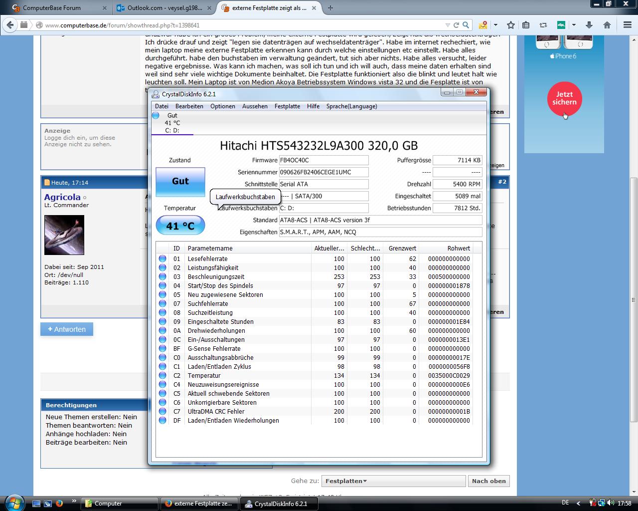Screen dimensions: 638x511
Task: Click the Parametername column header
Action: point(248,248)
